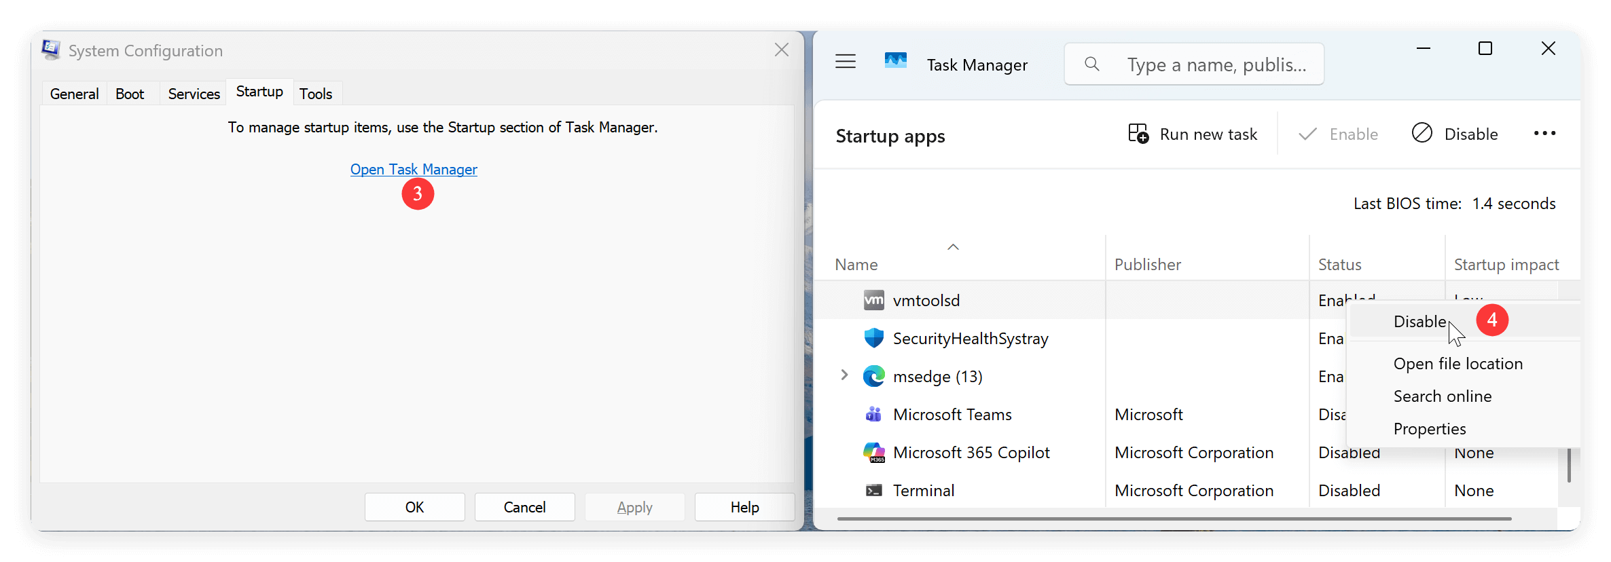Sort by the Name column header
This screenshot has width=1611, height=562.
pyautogui.click(x=856, y=265)
